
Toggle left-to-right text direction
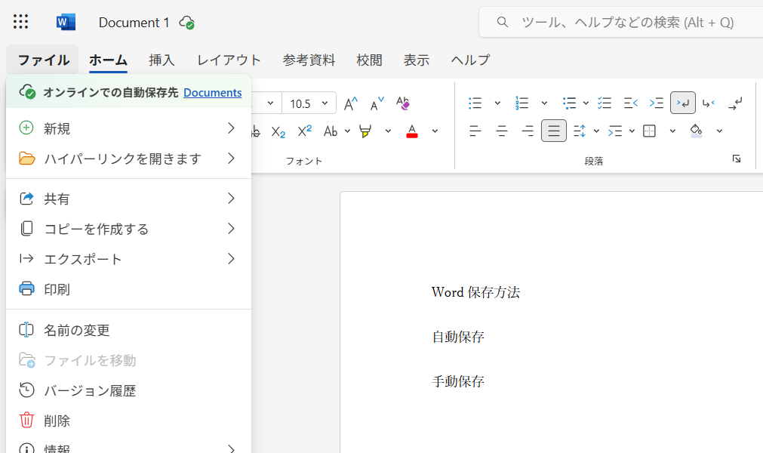click(683, 103)
